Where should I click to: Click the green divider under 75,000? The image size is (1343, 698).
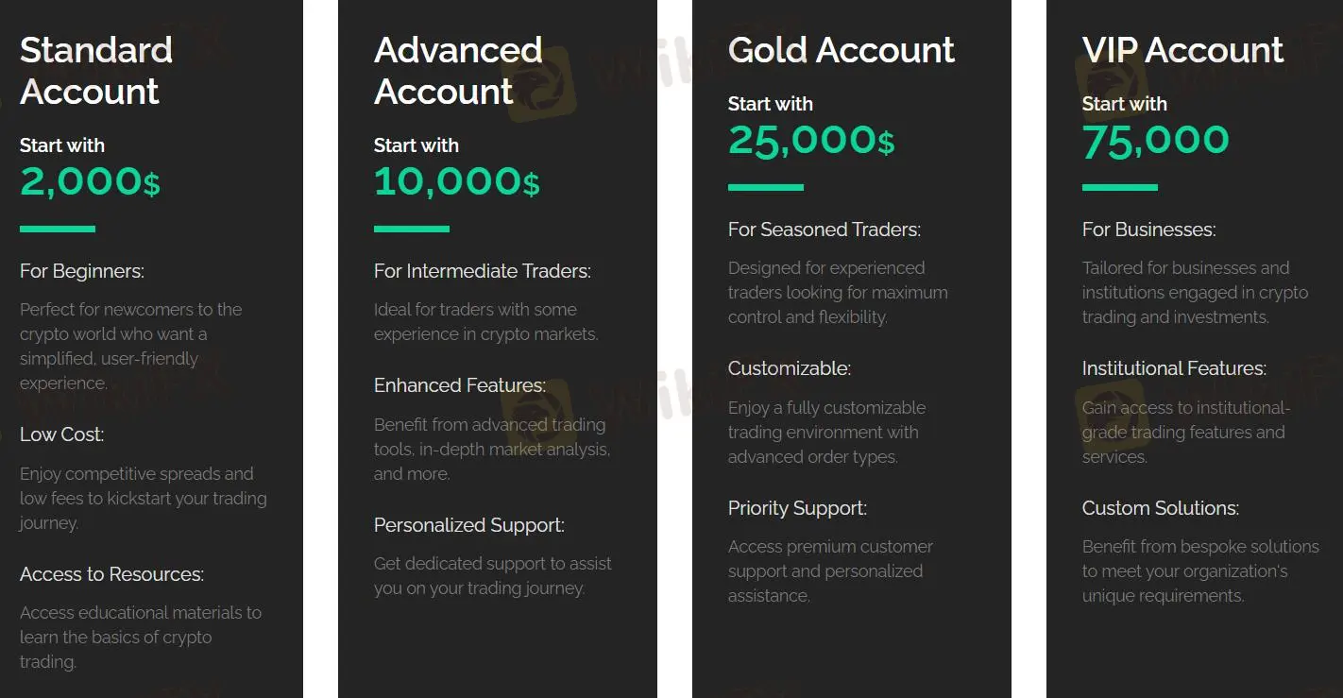[1119, 188]
